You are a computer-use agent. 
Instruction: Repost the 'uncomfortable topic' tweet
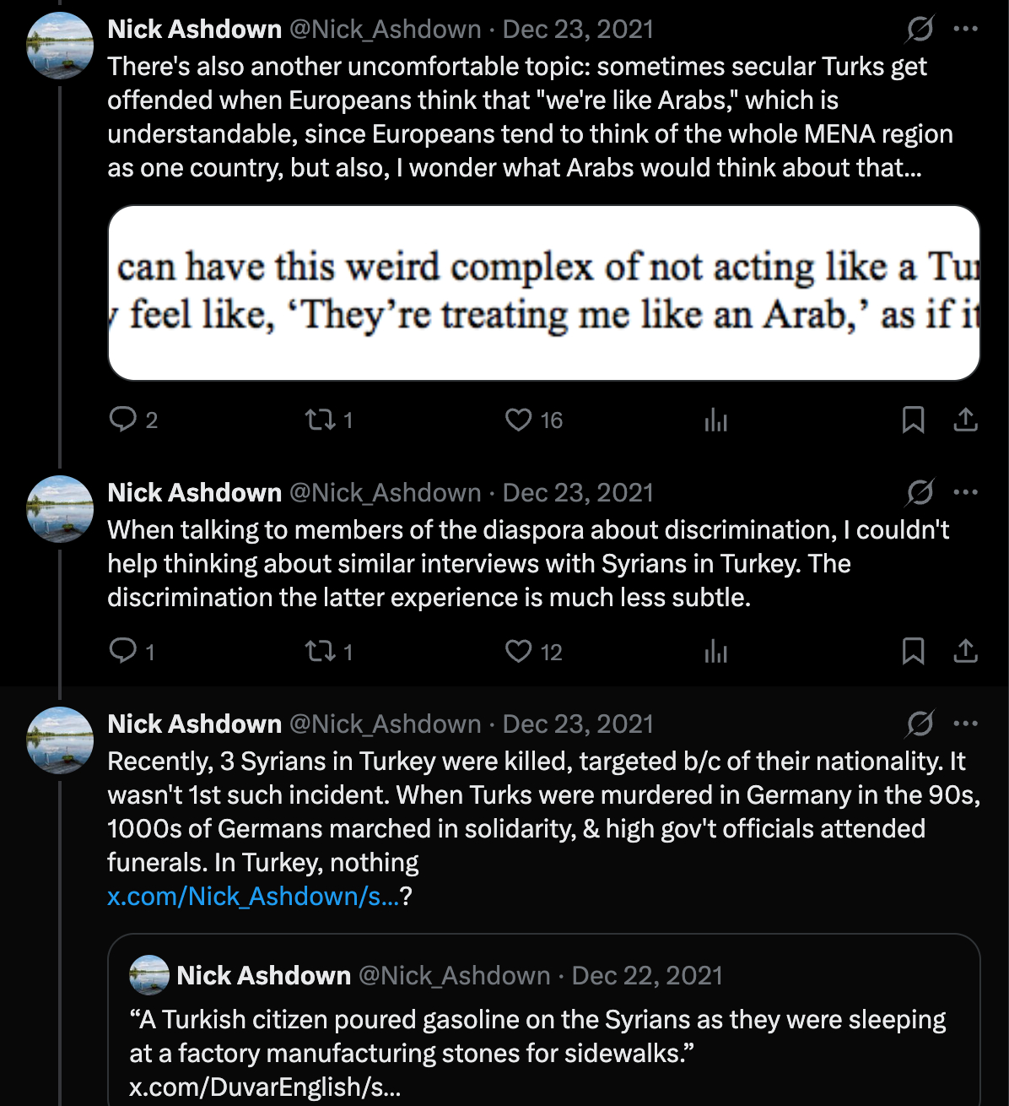coord(321,419)
